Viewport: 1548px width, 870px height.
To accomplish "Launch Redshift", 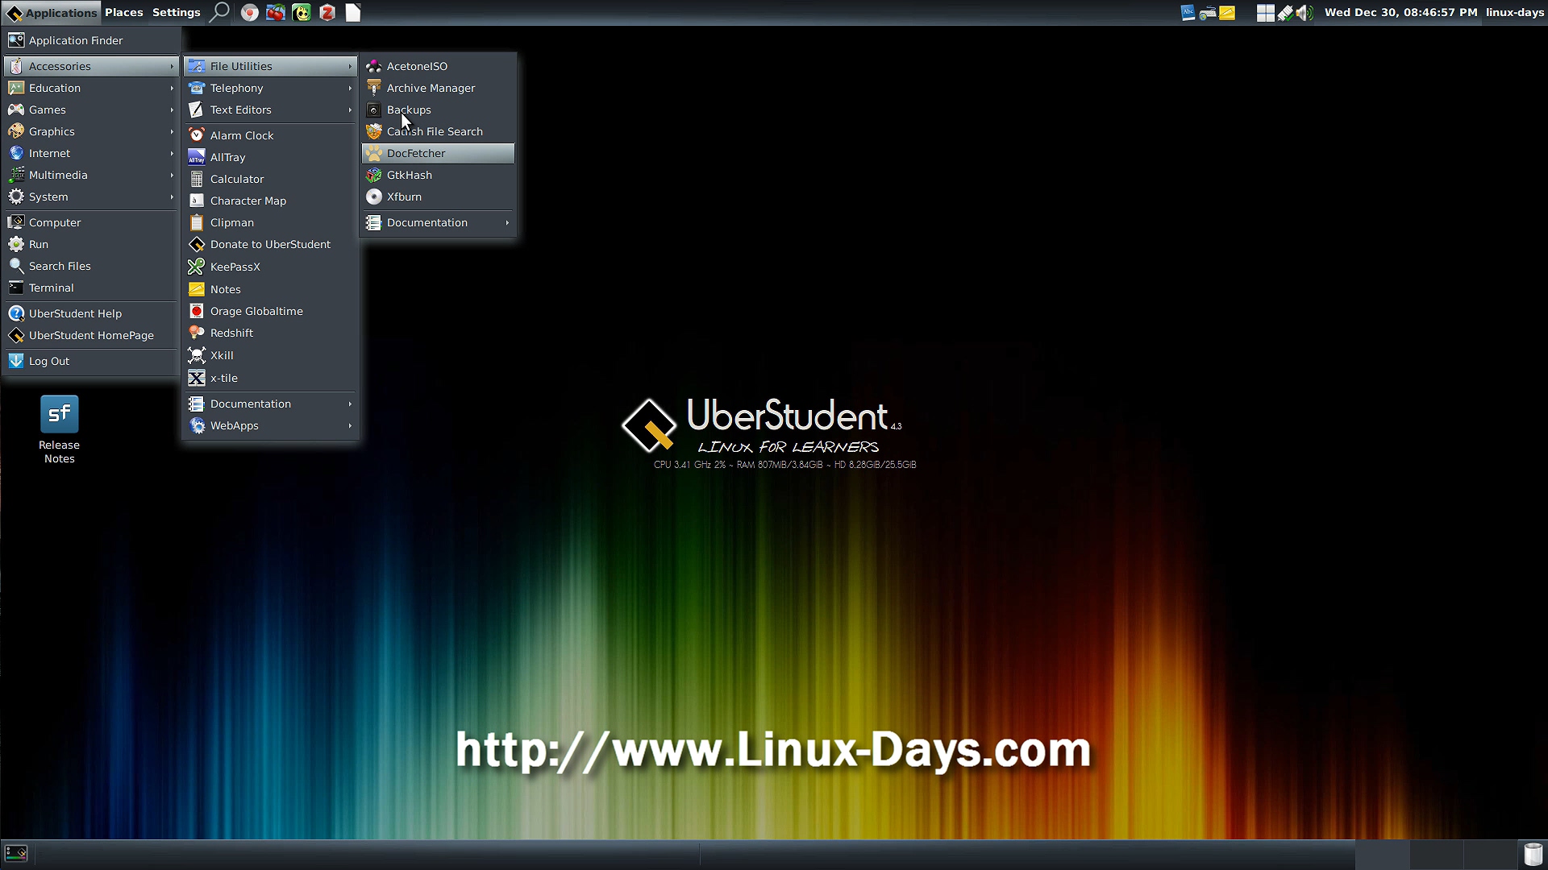I will point(271,333).
